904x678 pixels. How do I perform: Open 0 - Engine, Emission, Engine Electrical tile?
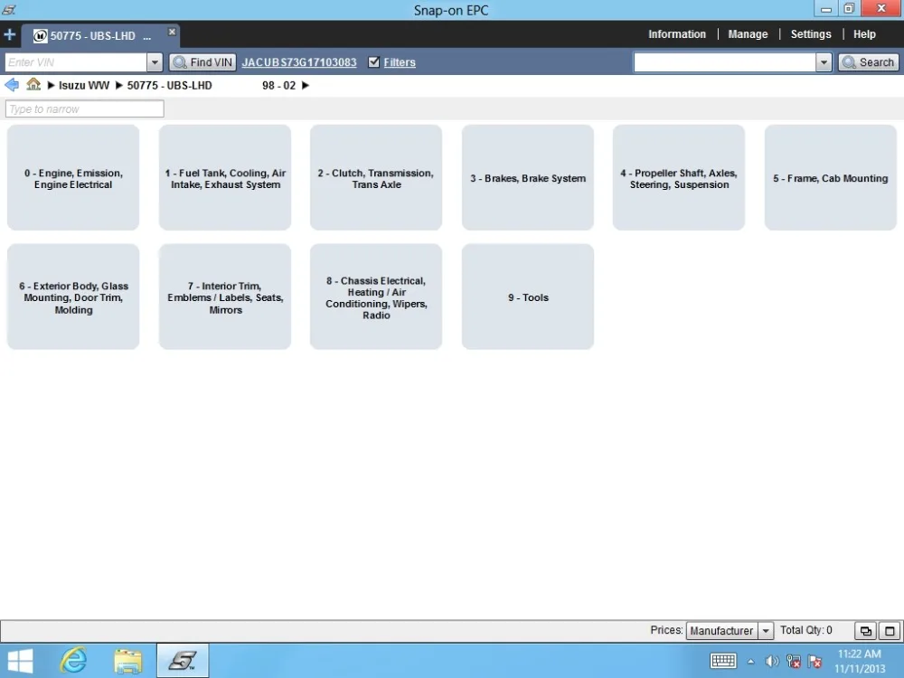point(73,177)
